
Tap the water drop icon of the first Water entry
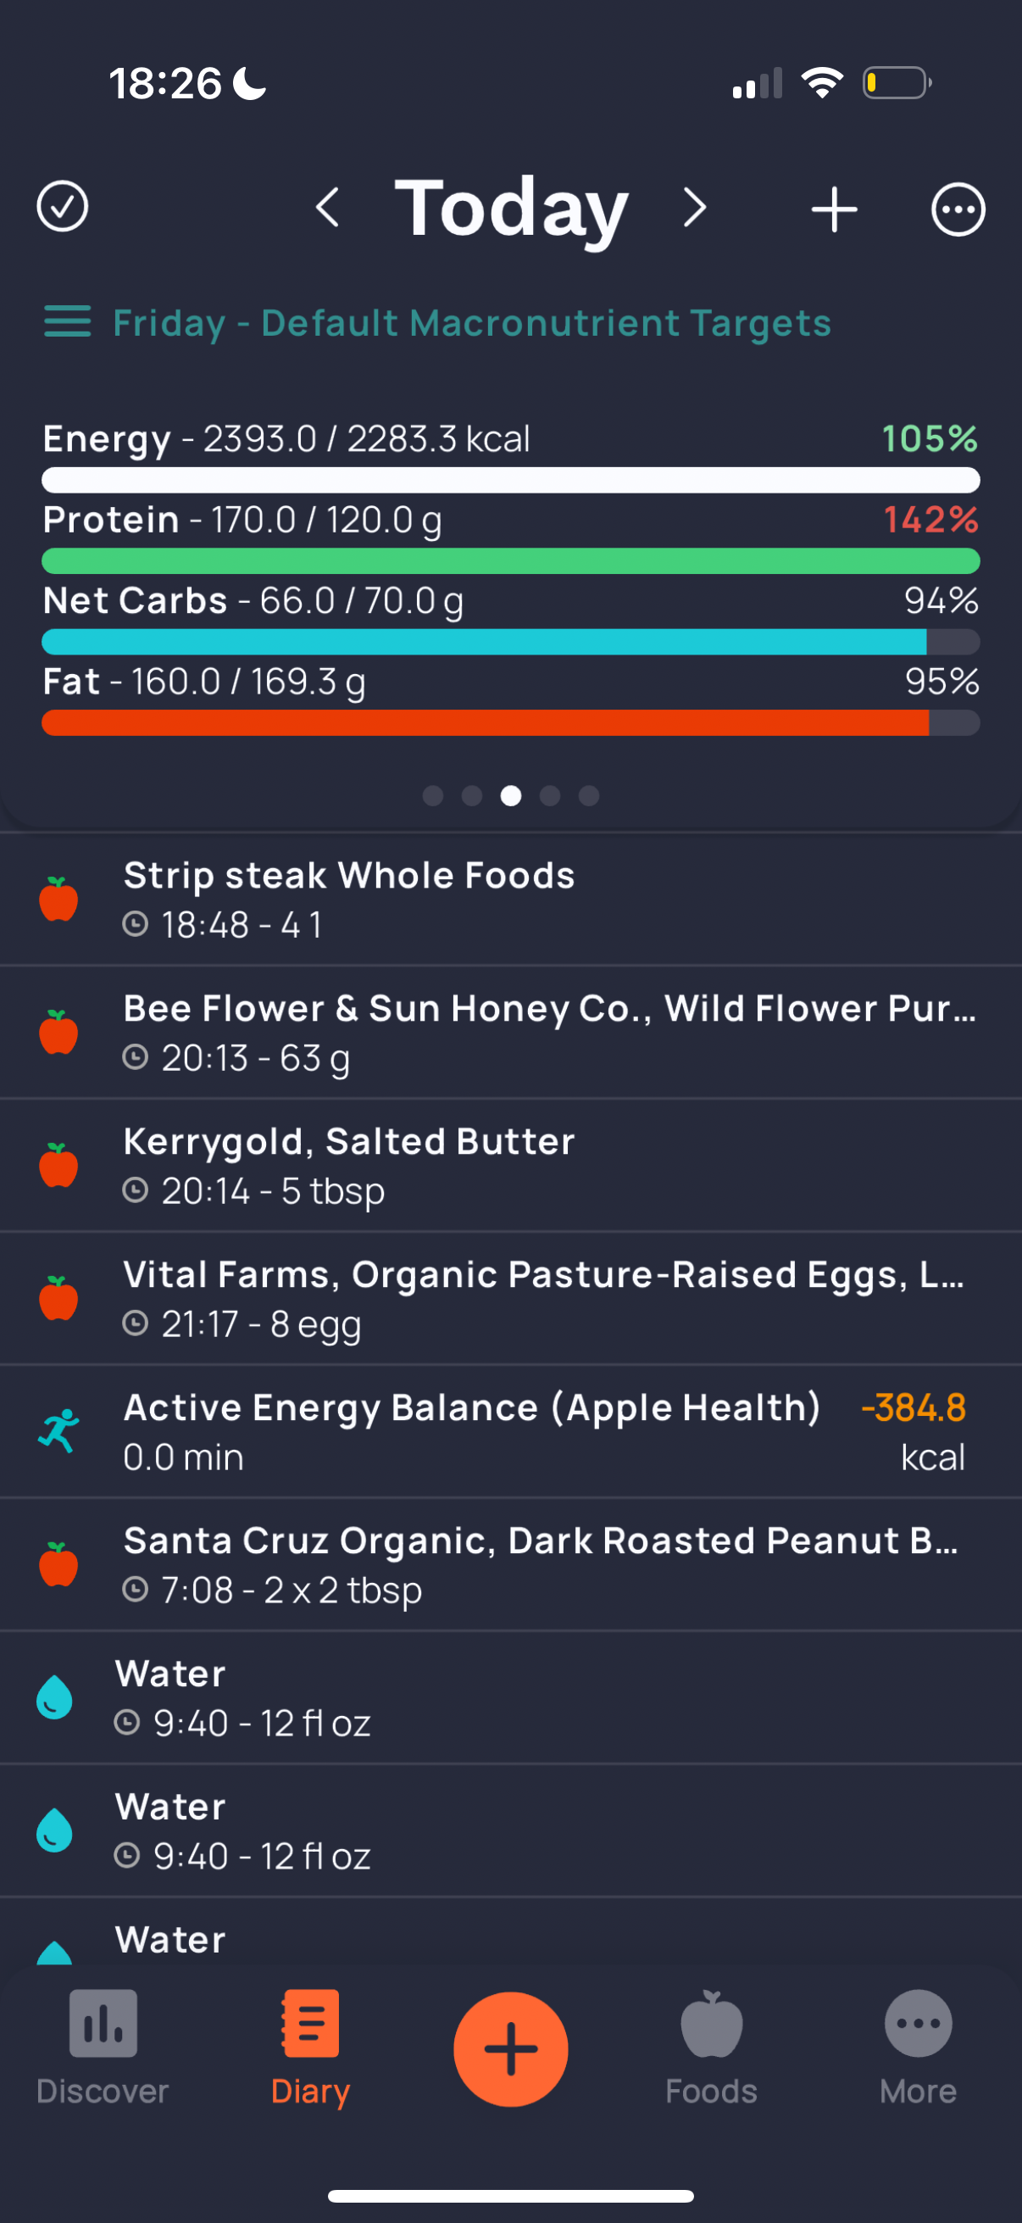pos(54,1696)
